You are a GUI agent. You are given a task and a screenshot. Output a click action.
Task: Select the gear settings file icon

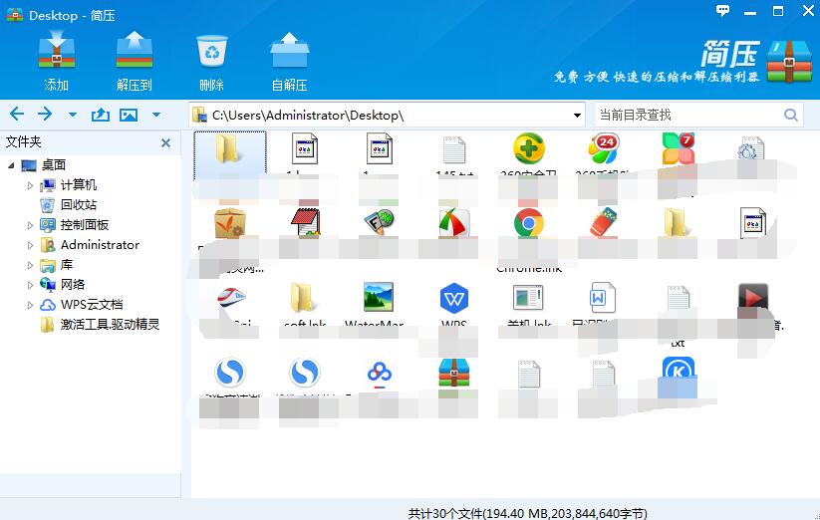click(x=751, y=150)
